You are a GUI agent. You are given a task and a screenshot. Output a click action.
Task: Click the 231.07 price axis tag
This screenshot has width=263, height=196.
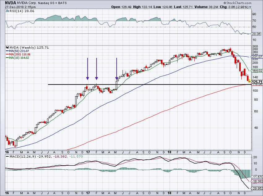click(257, 57)
